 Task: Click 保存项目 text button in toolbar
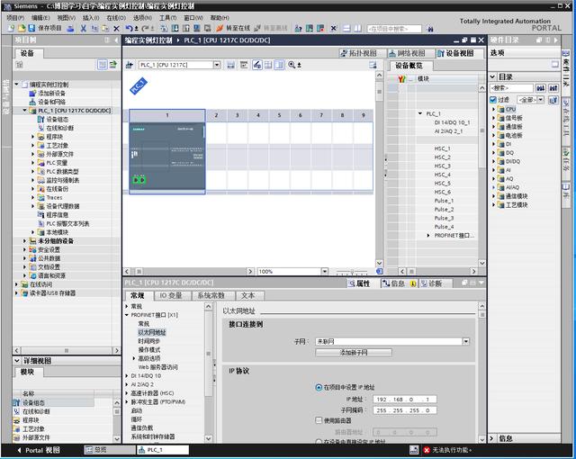[x=49, y=28]
